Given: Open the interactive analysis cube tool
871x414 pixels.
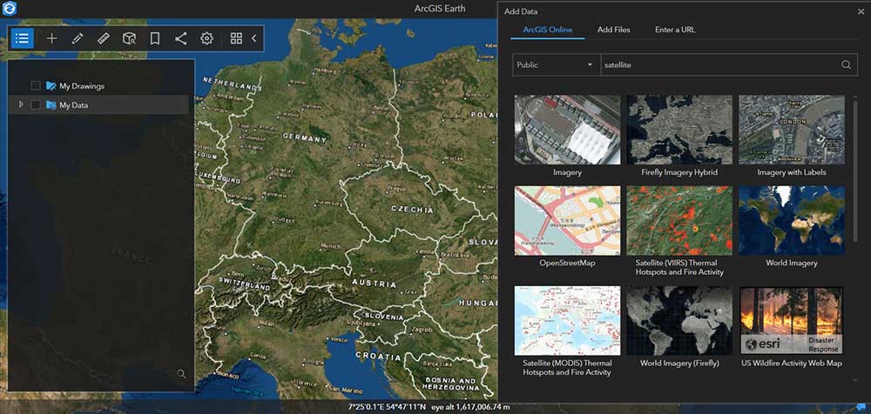Looking at the screenshot, I should point(129,38).
